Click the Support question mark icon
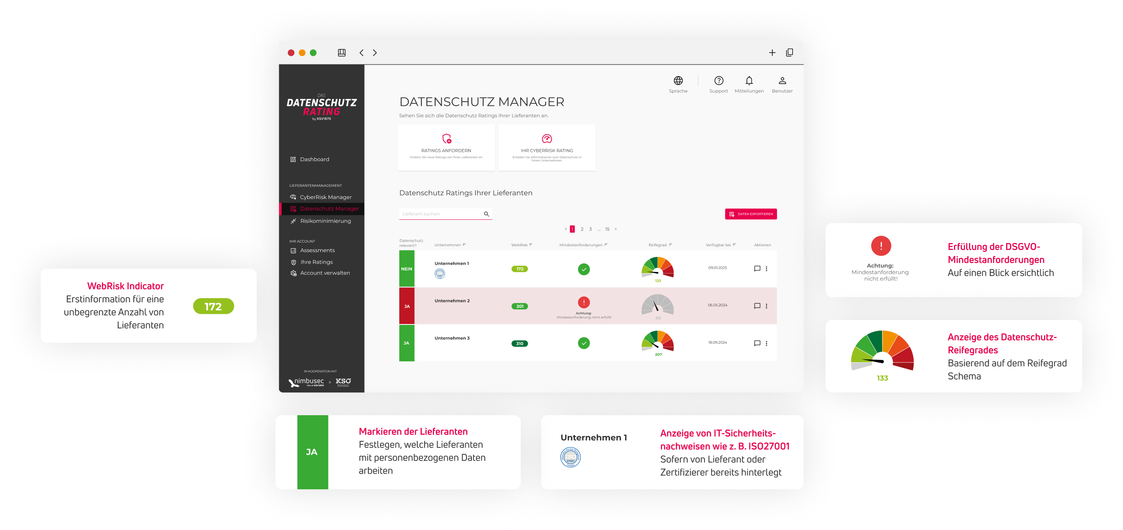Viewport: 1123px width, 530px height. 718,80
